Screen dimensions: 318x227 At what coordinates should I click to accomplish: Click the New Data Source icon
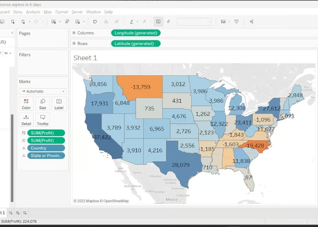coord(13,21)
